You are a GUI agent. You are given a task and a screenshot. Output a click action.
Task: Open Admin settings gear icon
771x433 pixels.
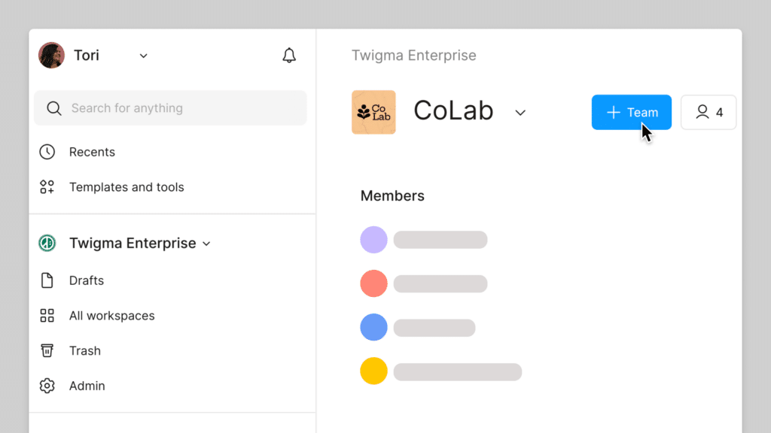point(46,386)
